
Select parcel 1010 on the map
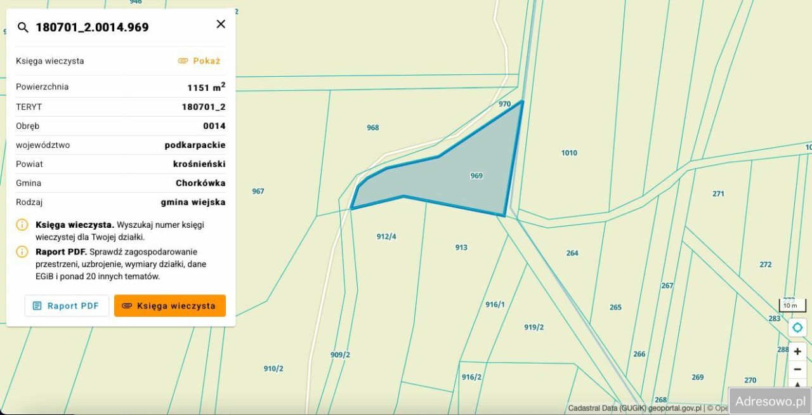pyautogui.click(x=569, y=153)
